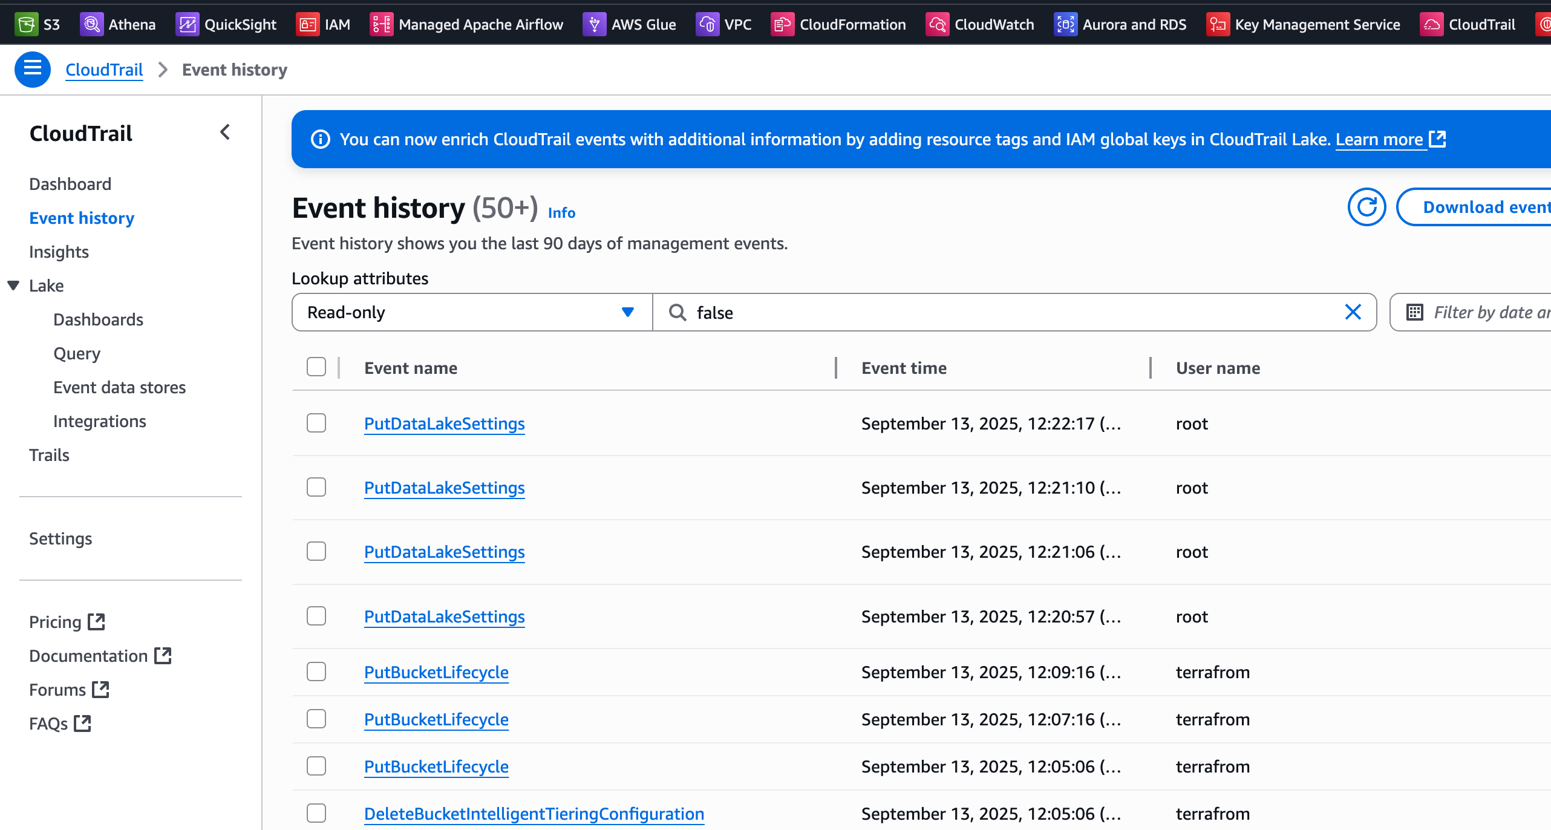Open Trails in the side navigation
The image size is (1551, 830).
point(49,455)
